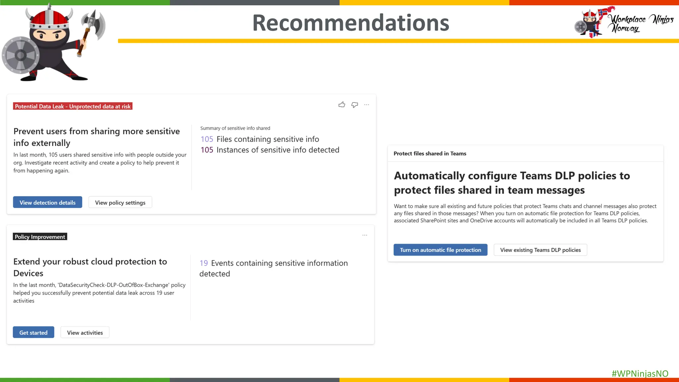Turn on automatic file protection
Viewport: 679px width, 382px height.
tap(440, 250)
